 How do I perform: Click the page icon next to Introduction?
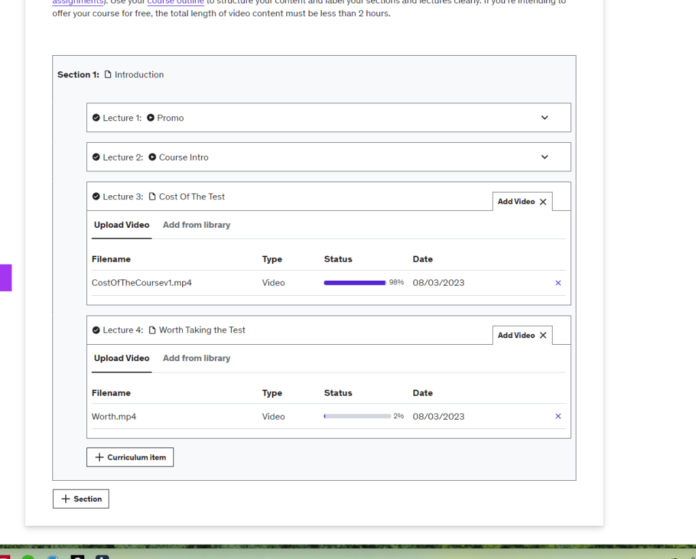[108, 75]
